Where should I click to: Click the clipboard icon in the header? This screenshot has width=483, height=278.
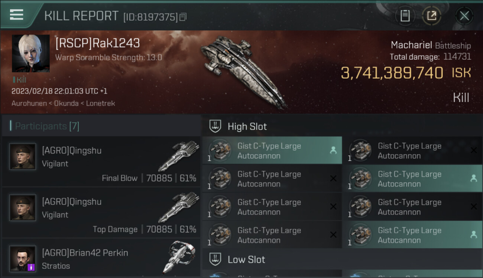(405, 16)
